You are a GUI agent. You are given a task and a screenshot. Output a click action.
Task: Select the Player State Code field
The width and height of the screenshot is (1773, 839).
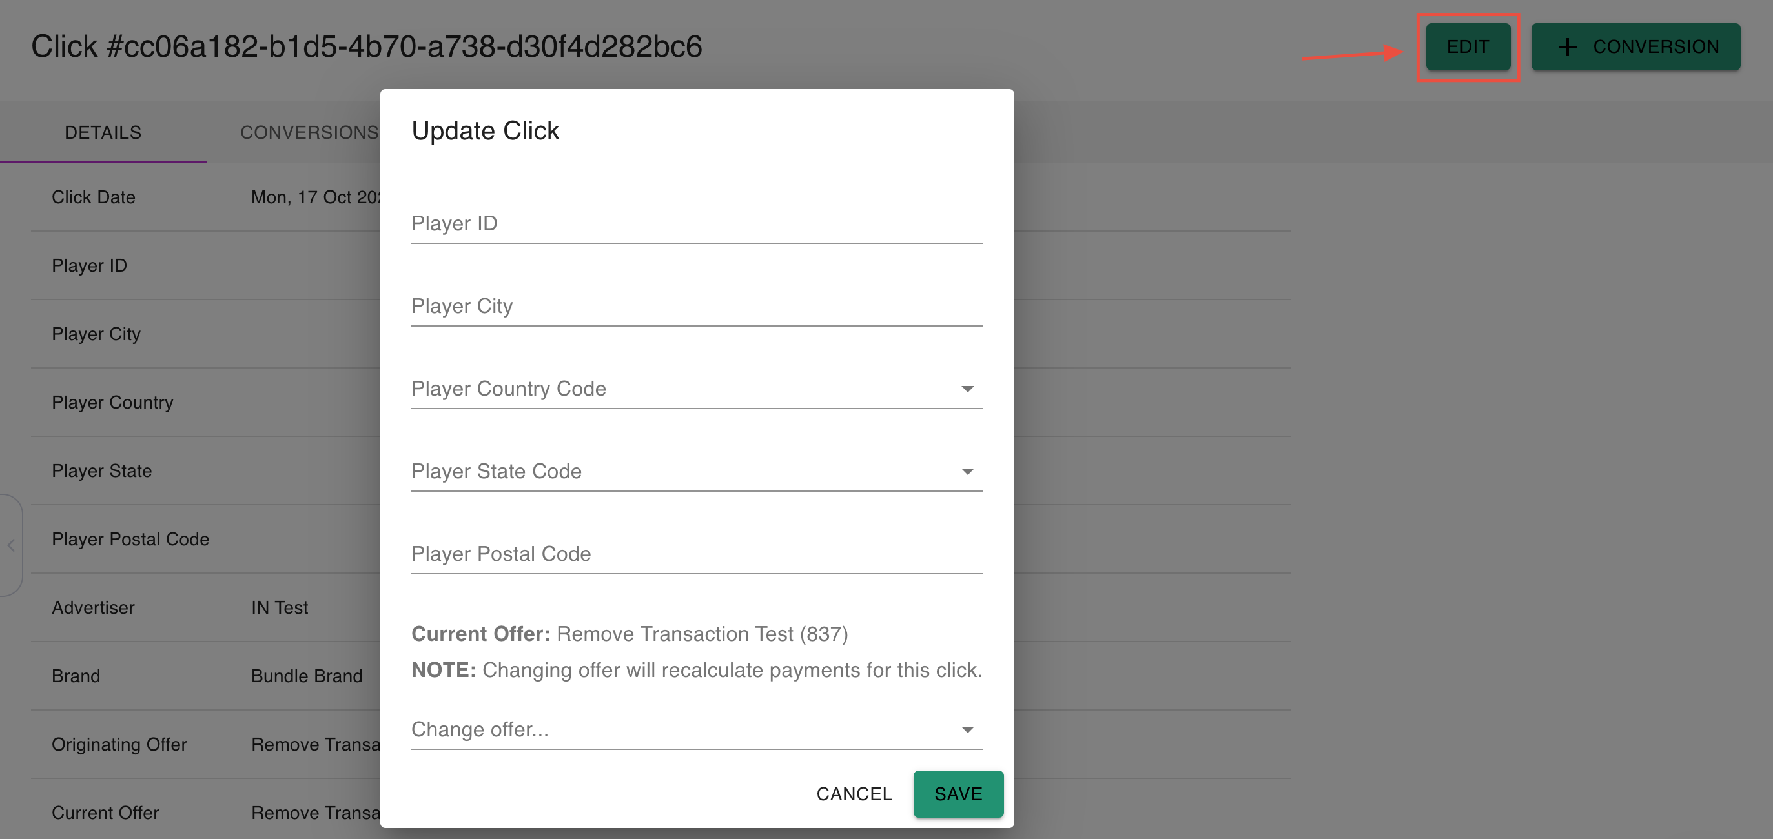(x=681, y=472)
